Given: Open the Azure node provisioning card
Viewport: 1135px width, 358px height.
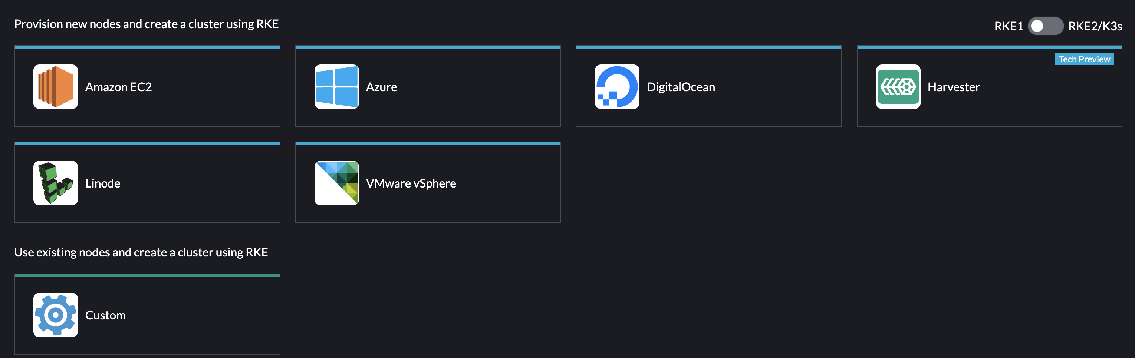Looking at the screenshot, I should point(427,87).
